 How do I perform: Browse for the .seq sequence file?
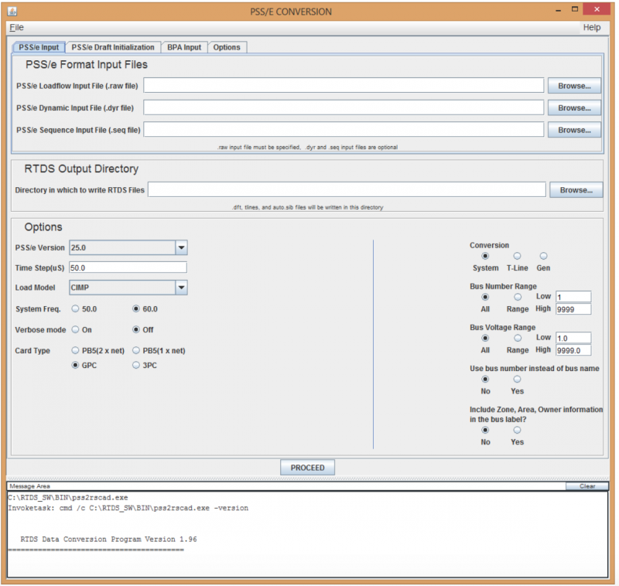[574, 130]
